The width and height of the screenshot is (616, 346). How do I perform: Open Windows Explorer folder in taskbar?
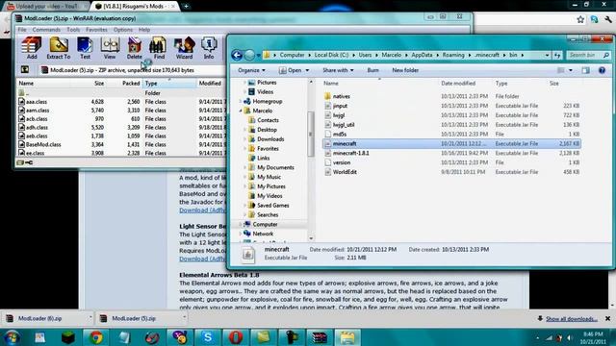click(x=347, y=337)
